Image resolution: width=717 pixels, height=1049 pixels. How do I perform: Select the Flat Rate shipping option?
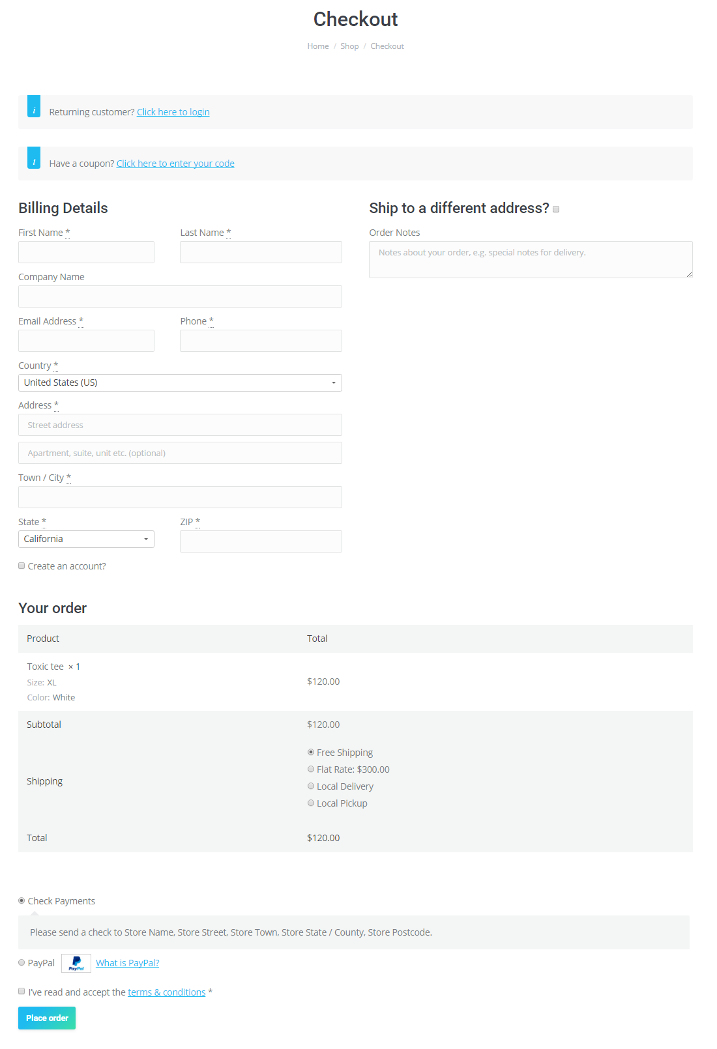point(311,769)
